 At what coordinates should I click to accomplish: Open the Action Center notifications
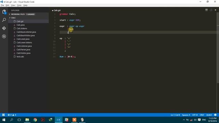coord(199,120)
